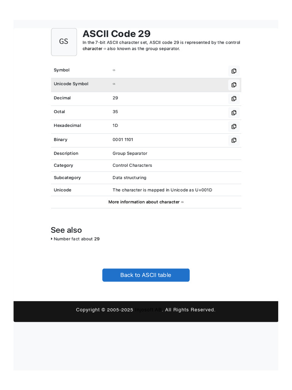Click the GS character tile
292x390 pixels.
pos(64,42)
